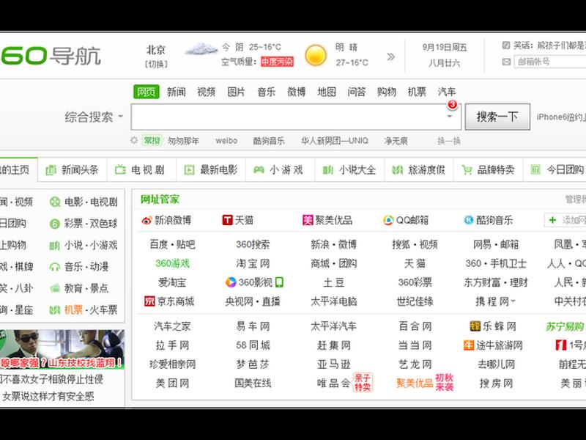Click 换一换 to refresh hot searches
The width and height of the screenshot is (586, 440).
point(449,141)
